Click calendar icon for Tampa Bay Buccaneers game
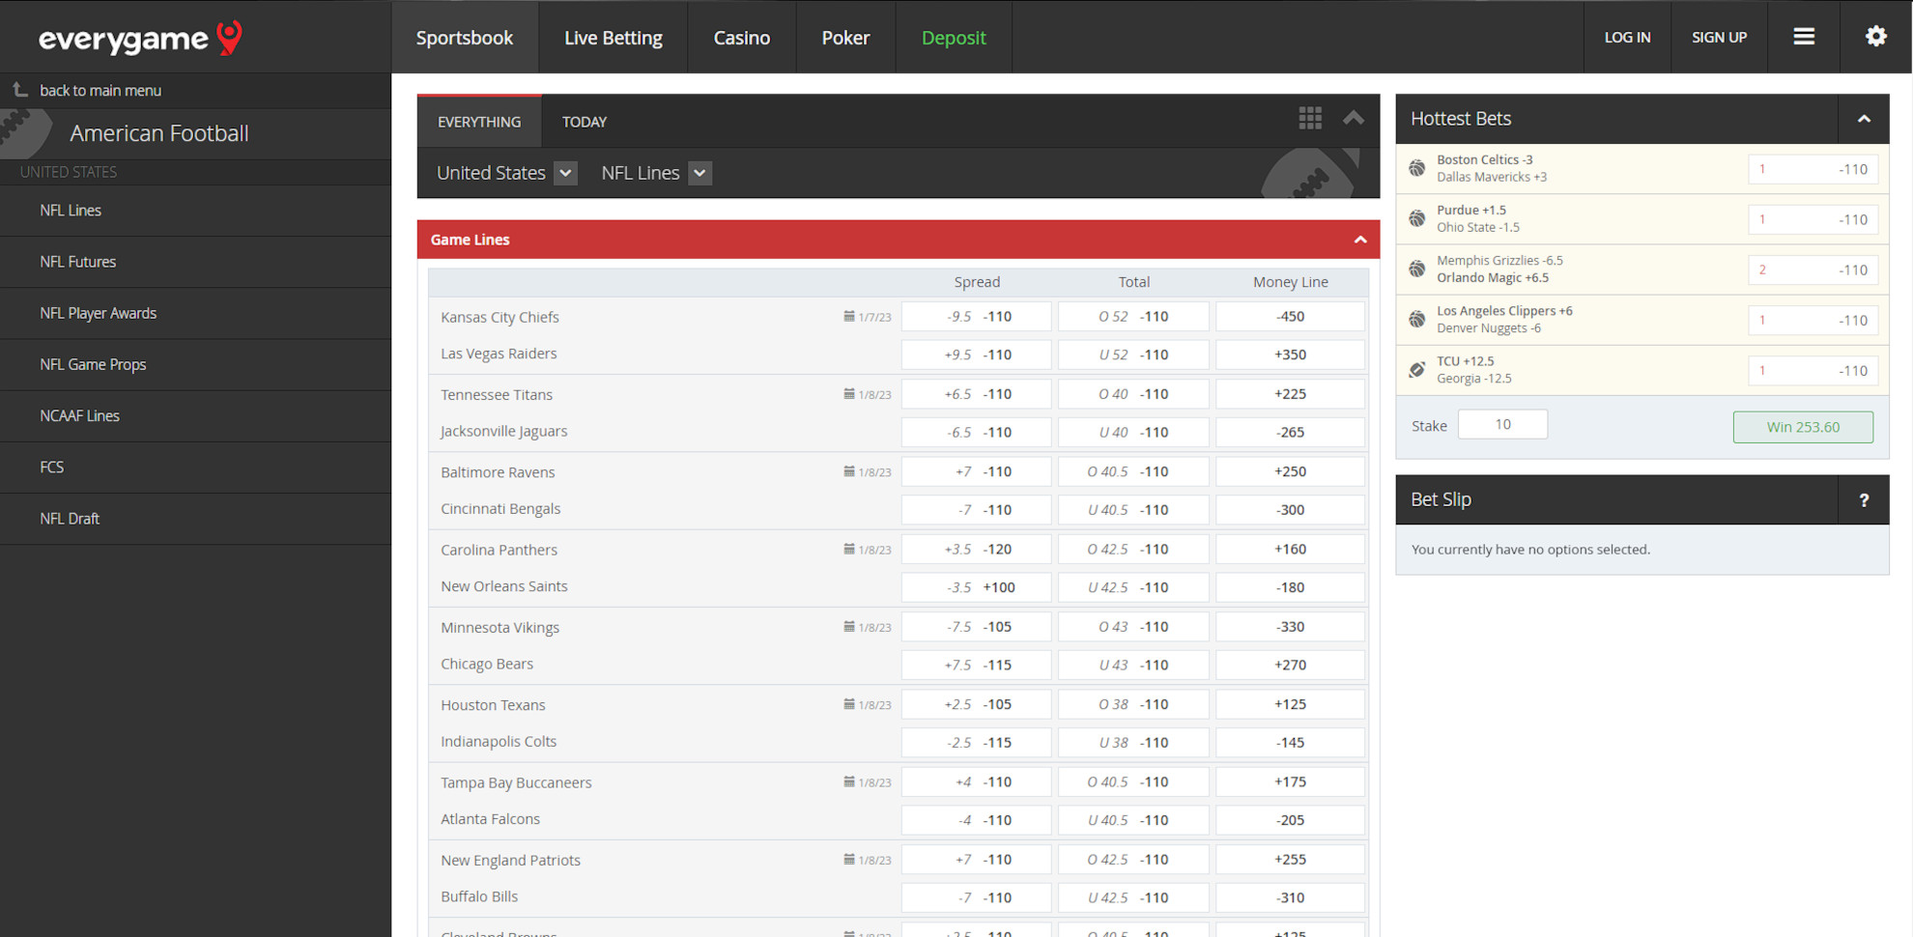Screen dimensions: 1913x937 pos(849,781)
